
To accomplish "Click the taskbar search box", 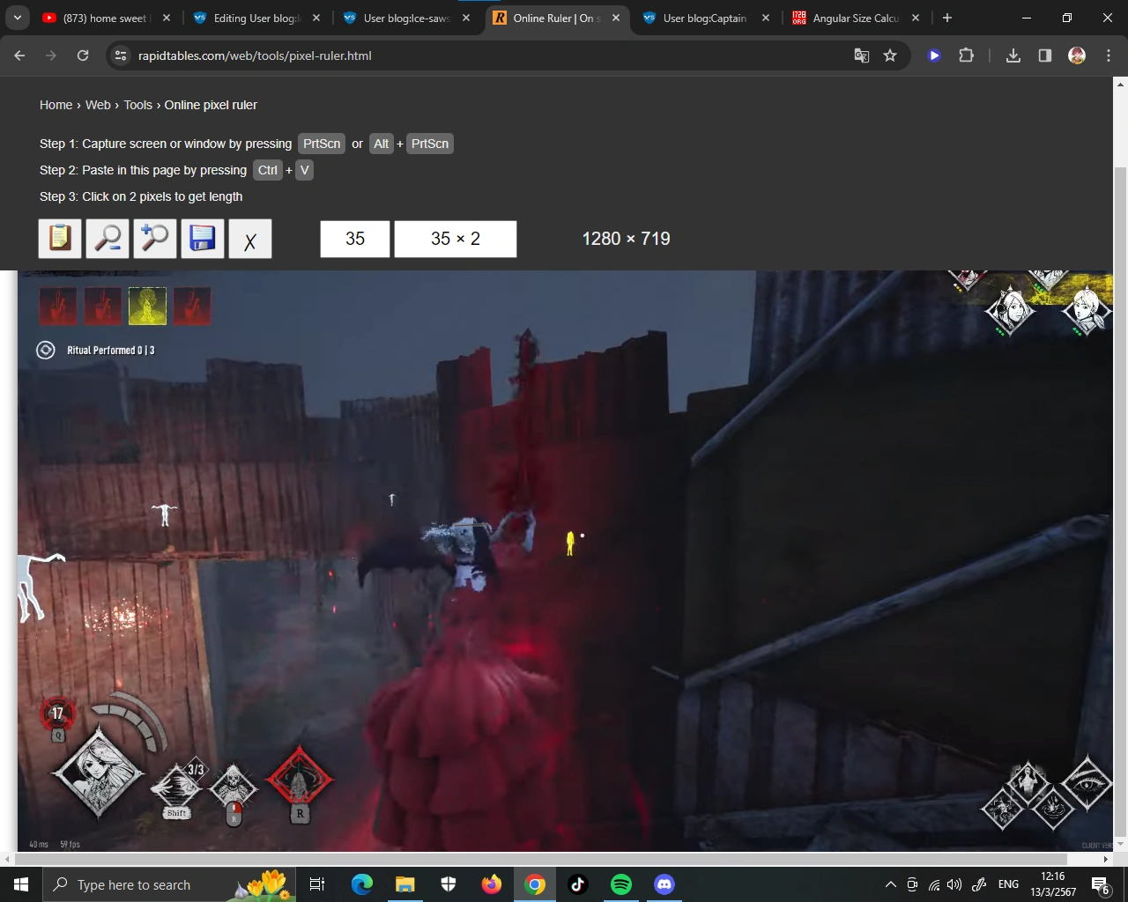I will click(169, 884).
